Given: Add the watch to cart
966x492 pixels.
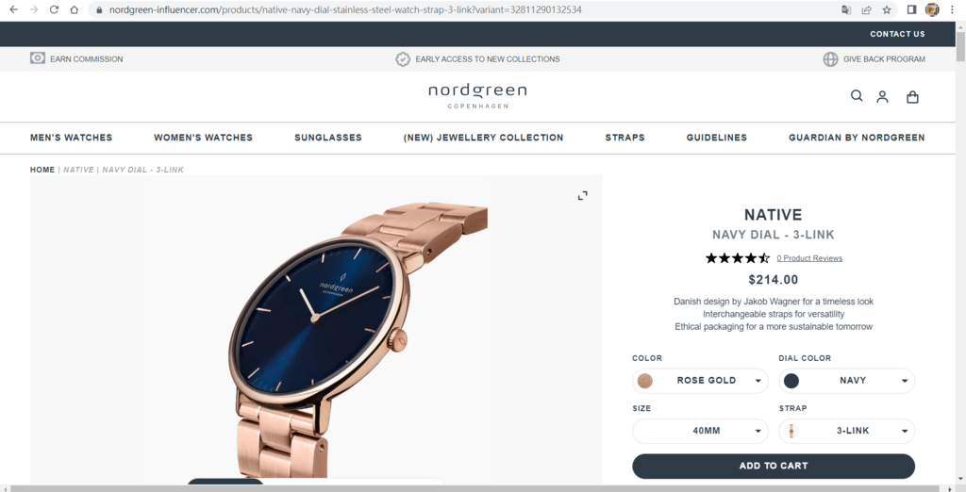Looking at the screenshot, I should 774,467.
